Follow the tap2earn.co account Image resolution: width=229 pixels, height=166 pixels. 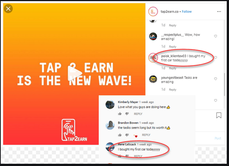pyautogui.click(x=187, y=12)
